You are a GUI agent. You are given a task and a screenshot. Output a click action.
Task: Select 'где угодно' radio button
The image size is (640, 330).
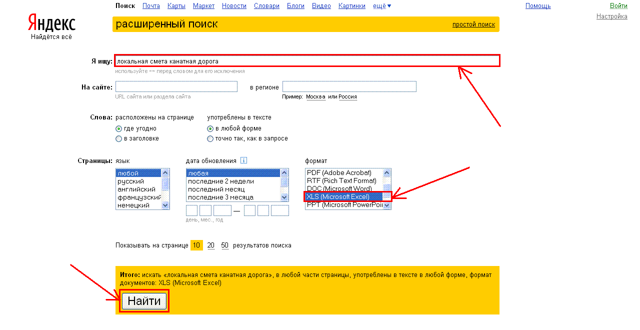118,128
